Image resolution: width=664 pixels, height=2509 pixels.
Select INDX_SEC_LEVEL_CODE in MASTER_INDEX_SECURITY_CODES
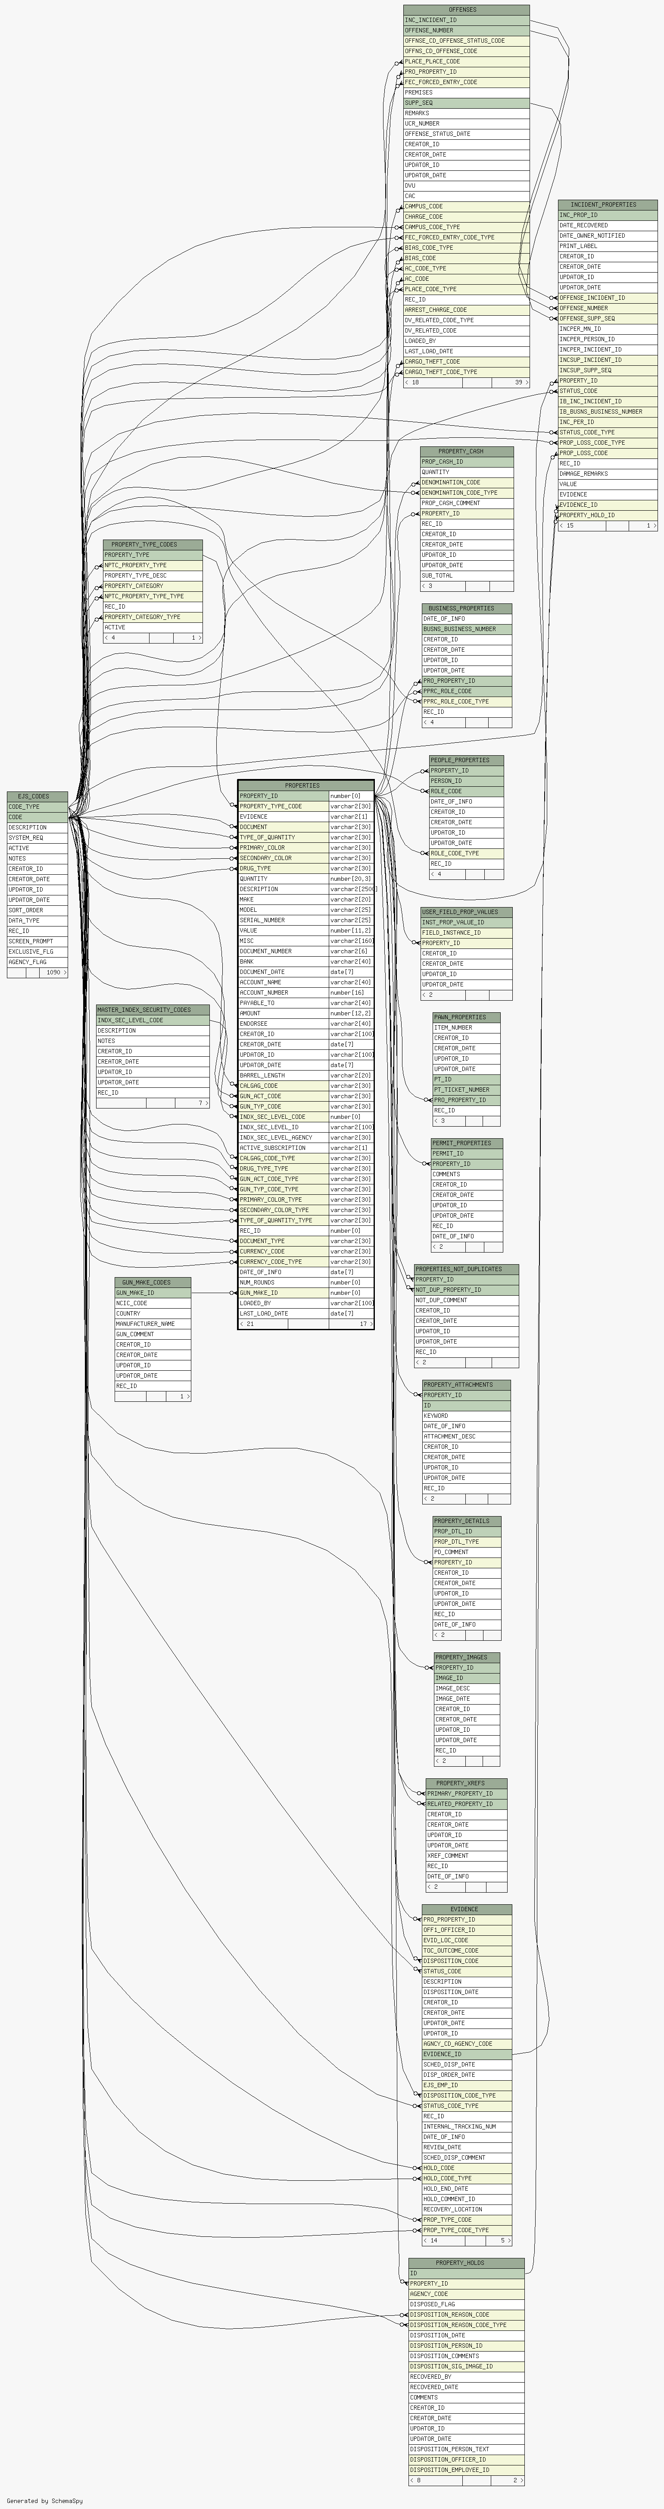(x=153, y=1021)
